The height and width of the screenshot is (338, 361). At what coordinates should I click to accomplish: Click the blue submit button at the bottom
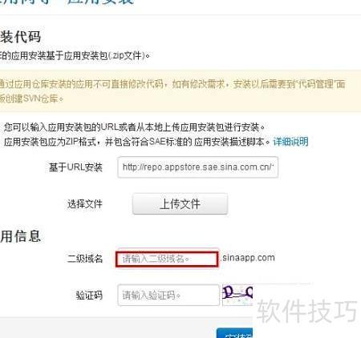pyautogui.click(x=234, y=333)
